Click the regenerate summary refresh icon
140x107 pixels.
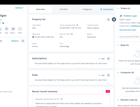point(62,99)
